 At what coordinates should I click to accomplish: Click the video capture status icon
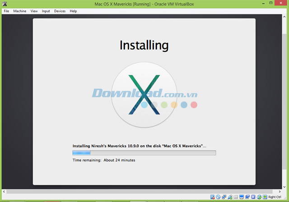point(247,197)
